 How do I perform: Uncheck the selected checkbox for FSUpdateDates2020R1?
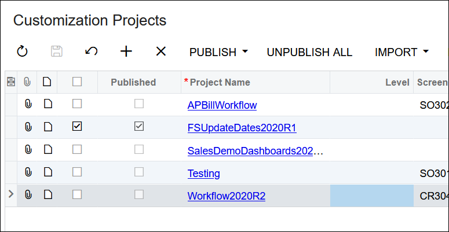point(77,127)
